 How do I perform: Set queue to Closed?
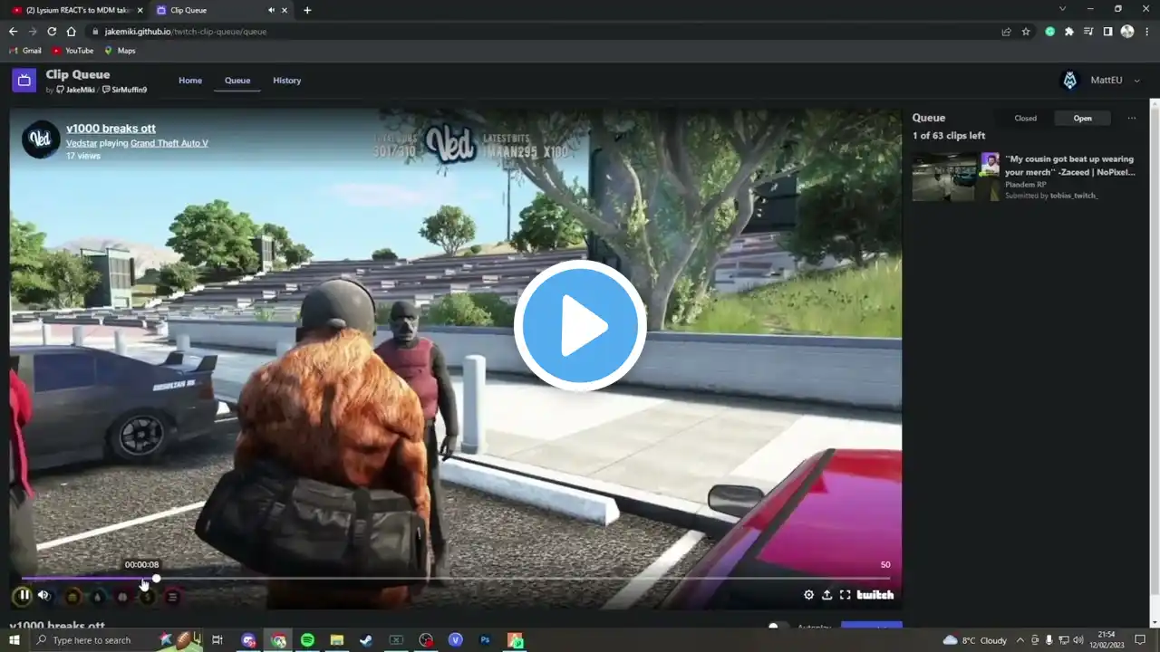(x=1025, y=119)
